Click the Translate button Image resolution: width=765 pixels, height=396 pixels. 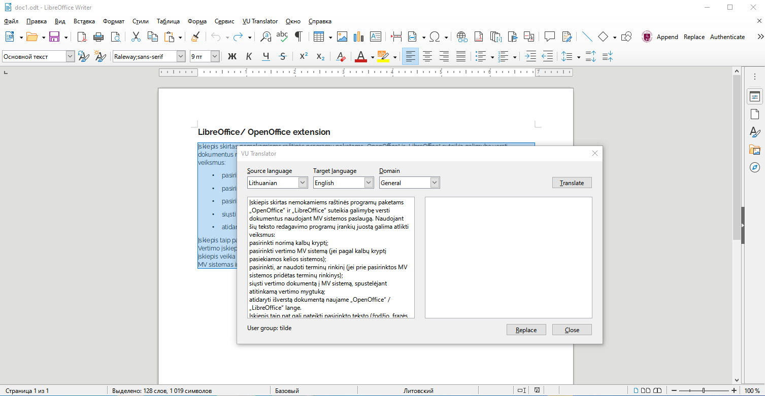pyautogui.click(x=572, y=183)
